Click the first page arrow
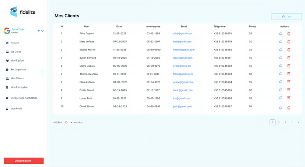Image resolution: width=305 pixels, height=167 pixels. pos(259,122)
